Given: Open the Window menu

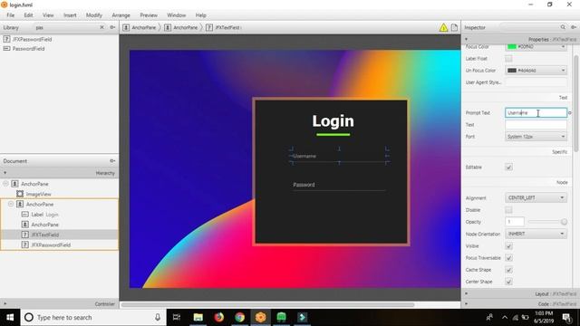Looking at the screenshot, I should (x=177, y=15).
